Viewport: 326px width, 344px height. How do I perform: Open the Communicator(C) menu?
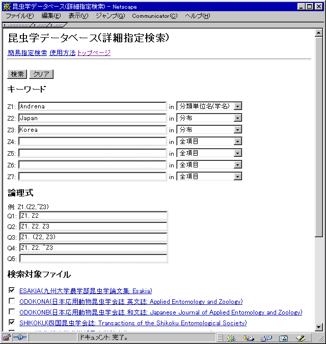[155, 16]
